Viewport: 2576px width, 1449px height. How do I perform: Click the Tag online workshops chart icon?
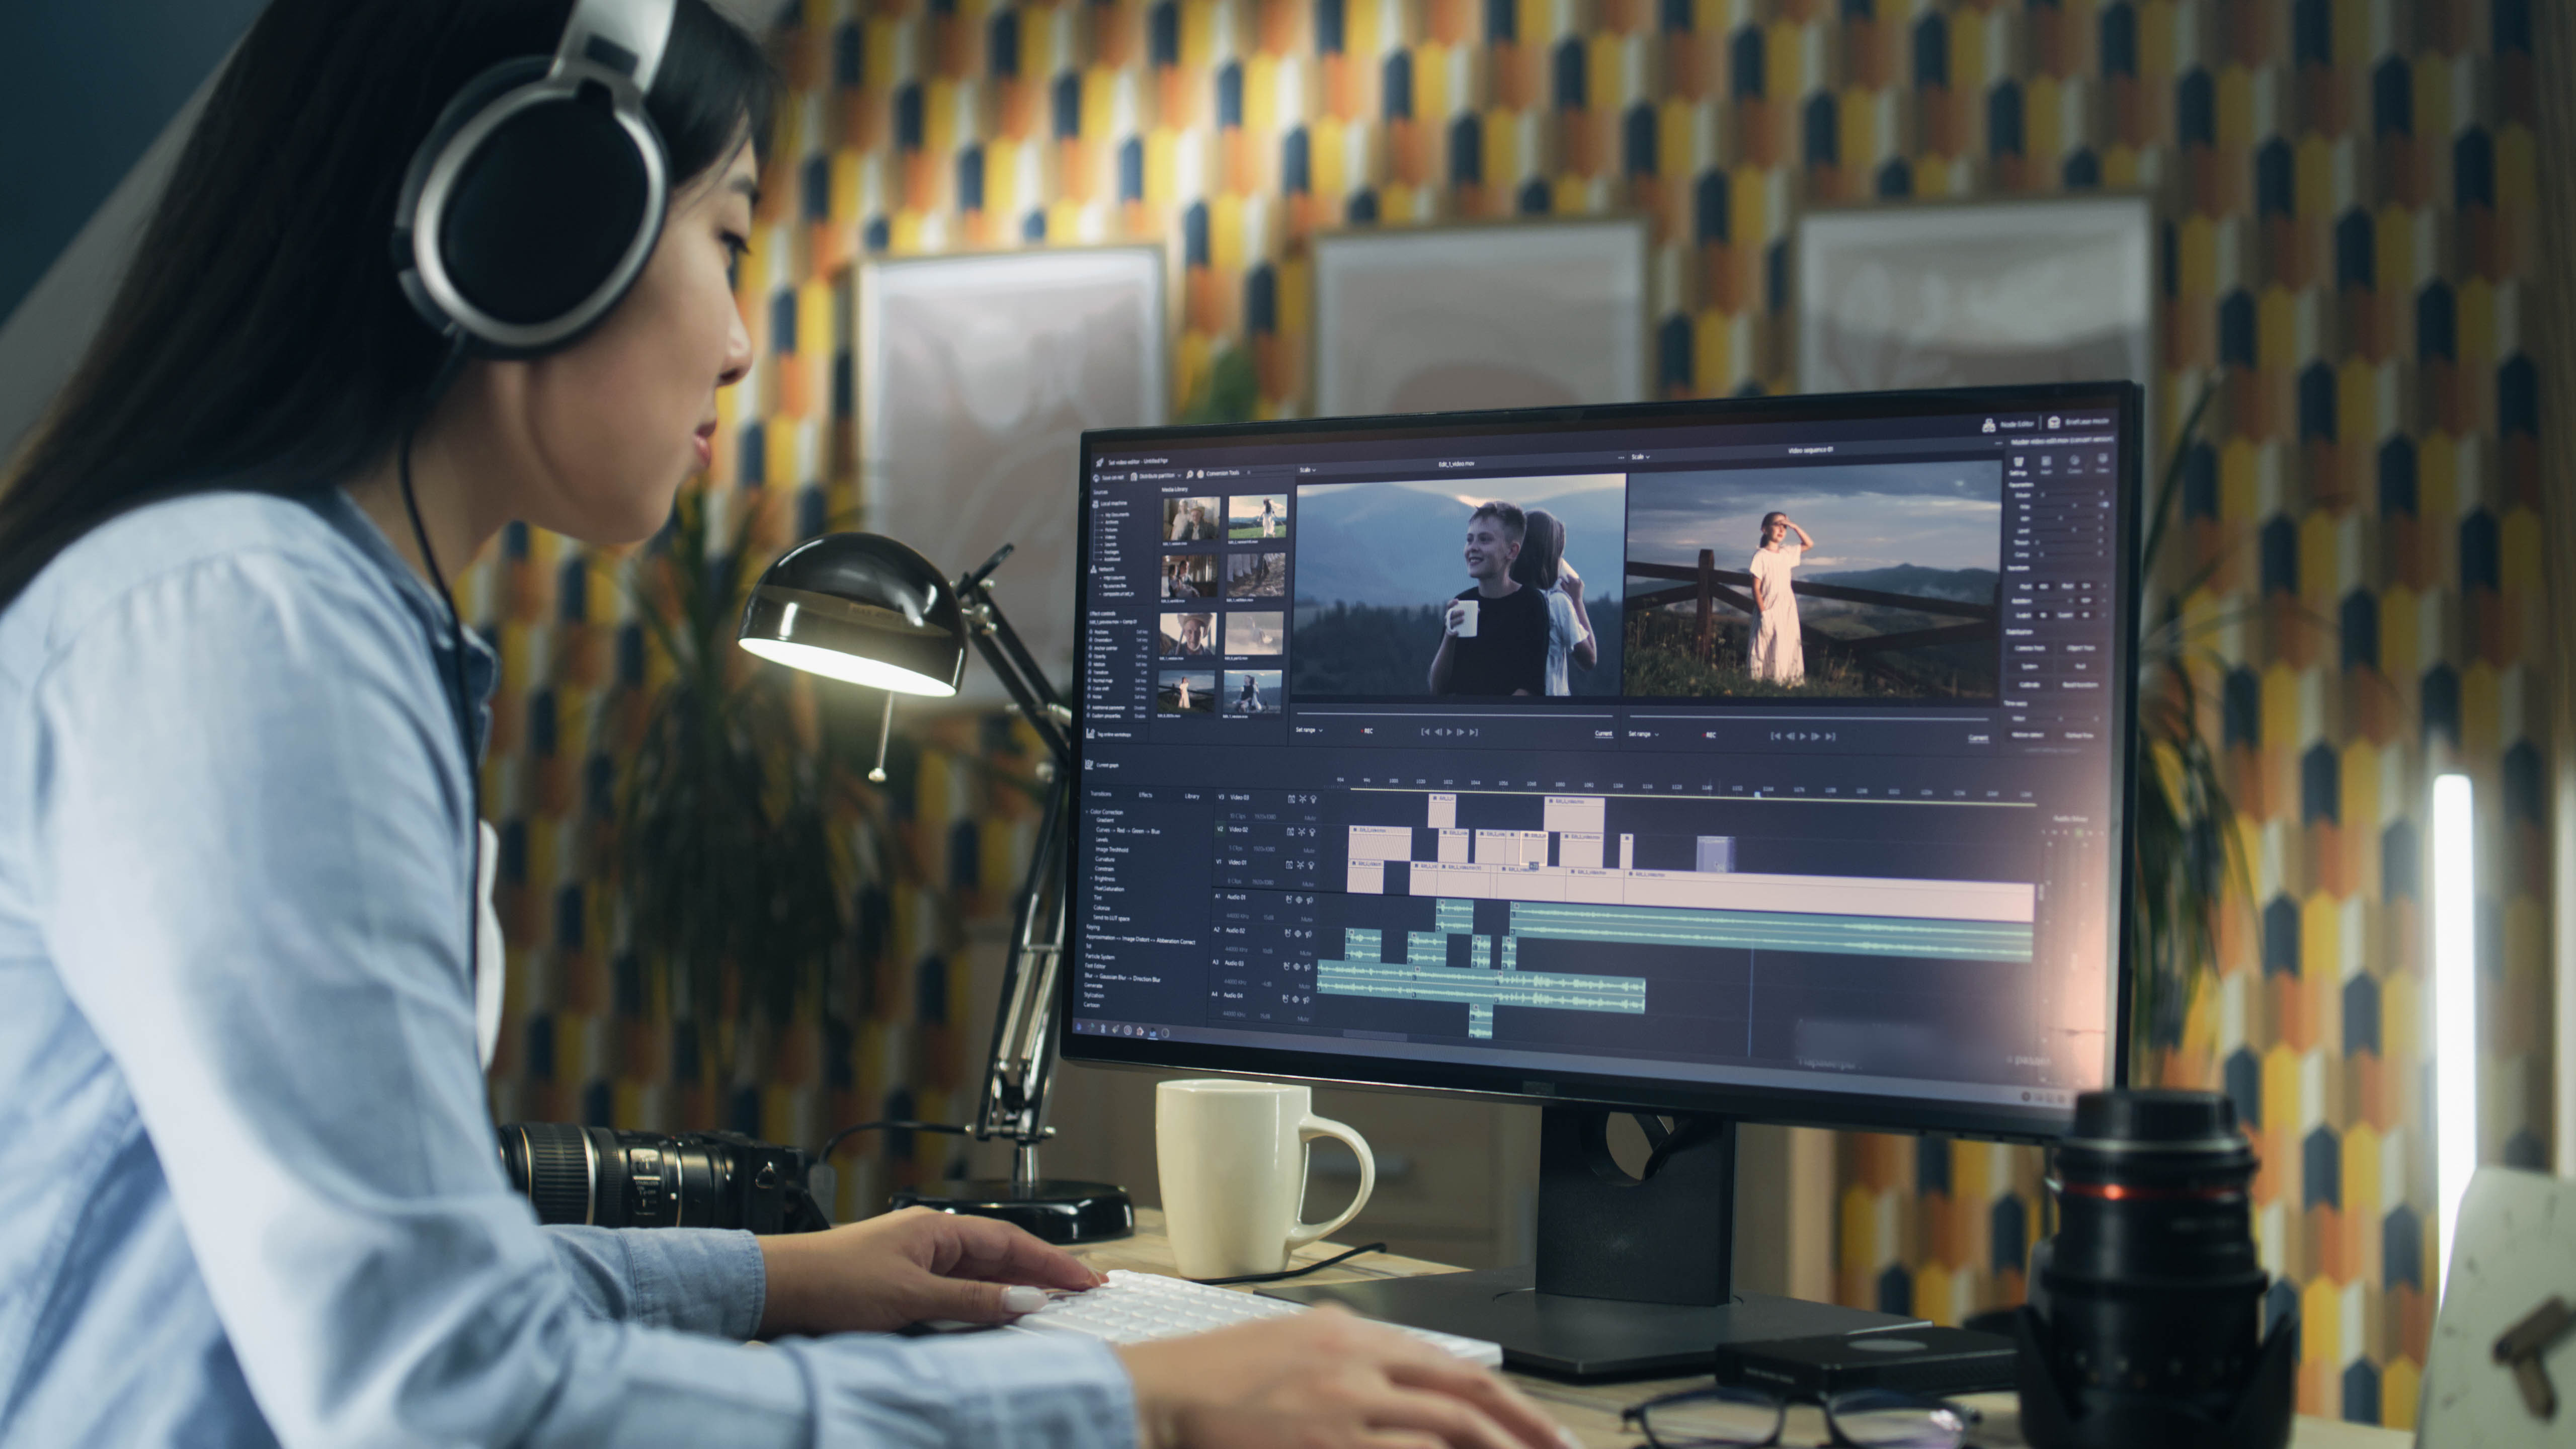pyautogui.click(x=1090, y=733)
